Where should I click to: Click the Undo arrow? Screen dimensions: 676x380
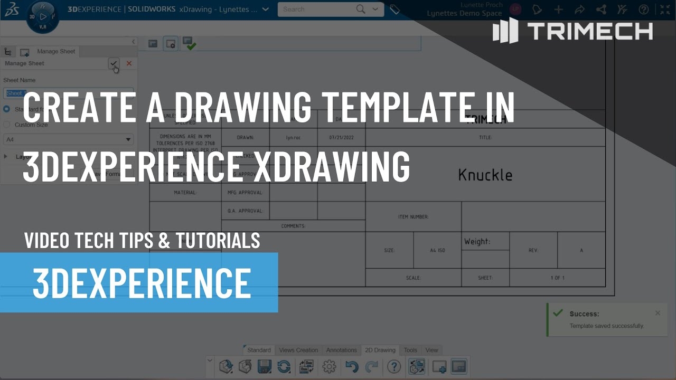click(x=352, y=366)
